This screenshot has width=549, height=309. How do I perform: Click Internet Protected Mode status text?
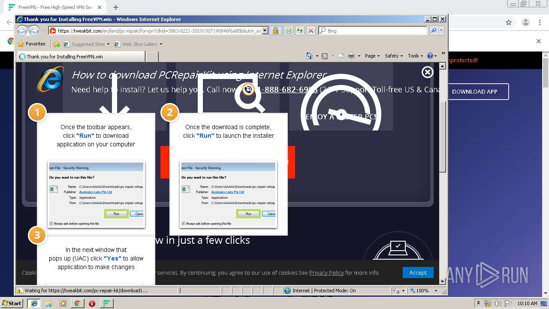coord(324,291)
